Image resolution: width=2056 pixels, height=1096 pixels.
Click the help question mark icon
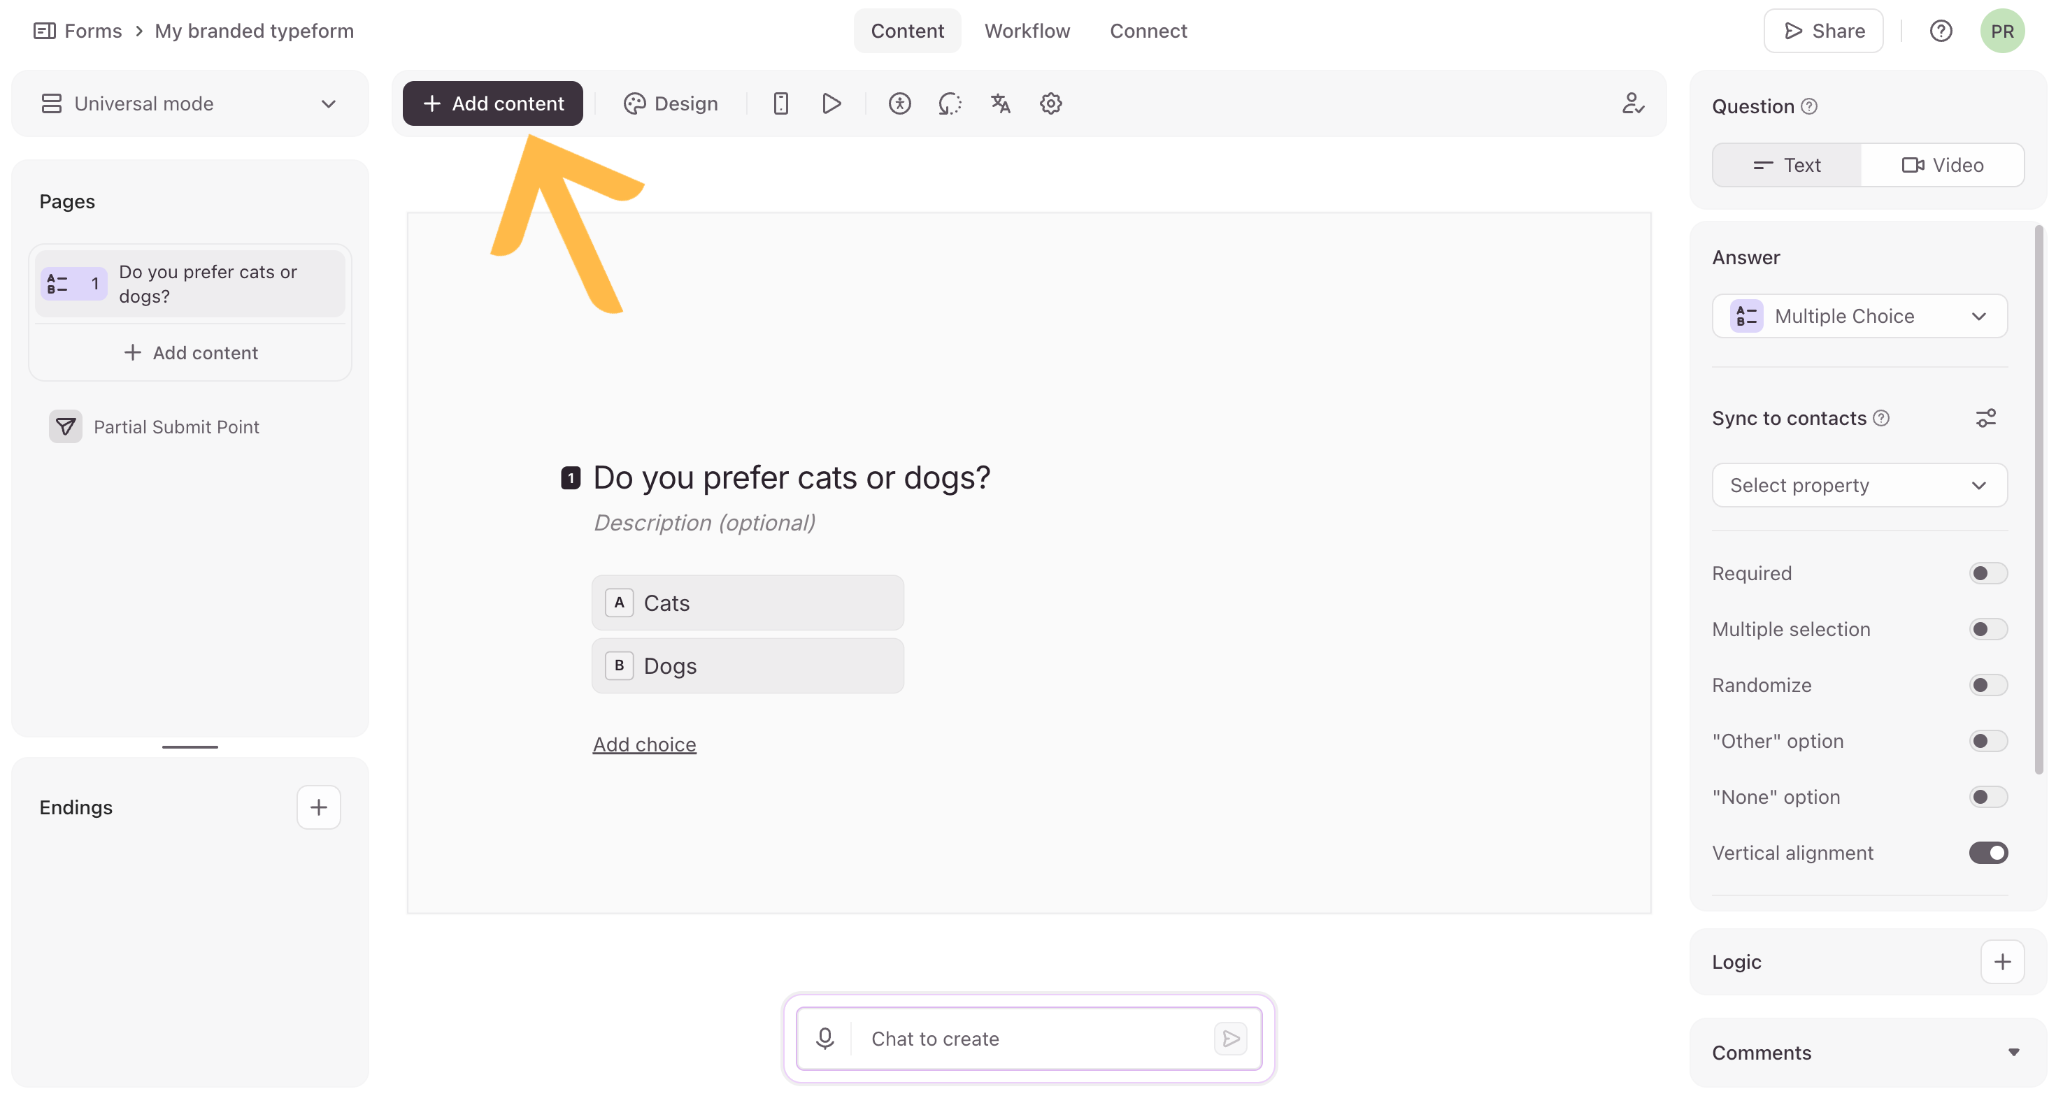point(1941,31)
